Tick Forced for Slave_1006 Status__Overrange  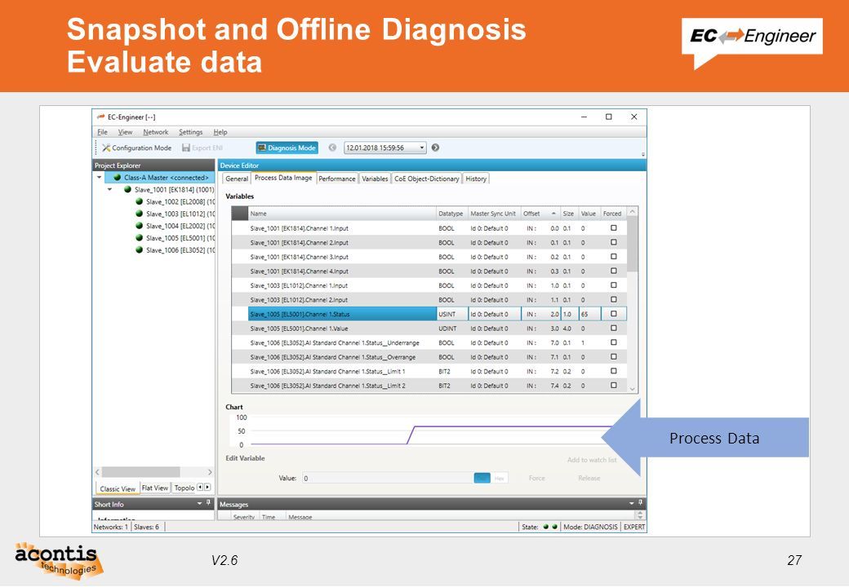[x=613, y=357]
